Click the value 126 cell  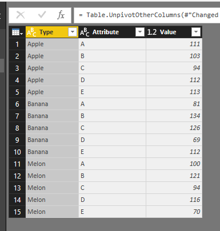pos(174,128)
